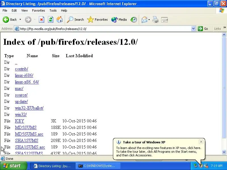Open the contrib/ directory link
Screen dimensions: 227x170
pos(22,69)
